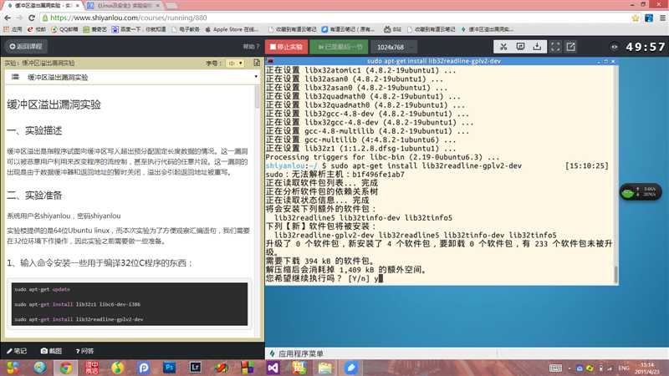669x376 pixels.
Task: Open the Notes tab (笔记)
Action: point(17,351)
